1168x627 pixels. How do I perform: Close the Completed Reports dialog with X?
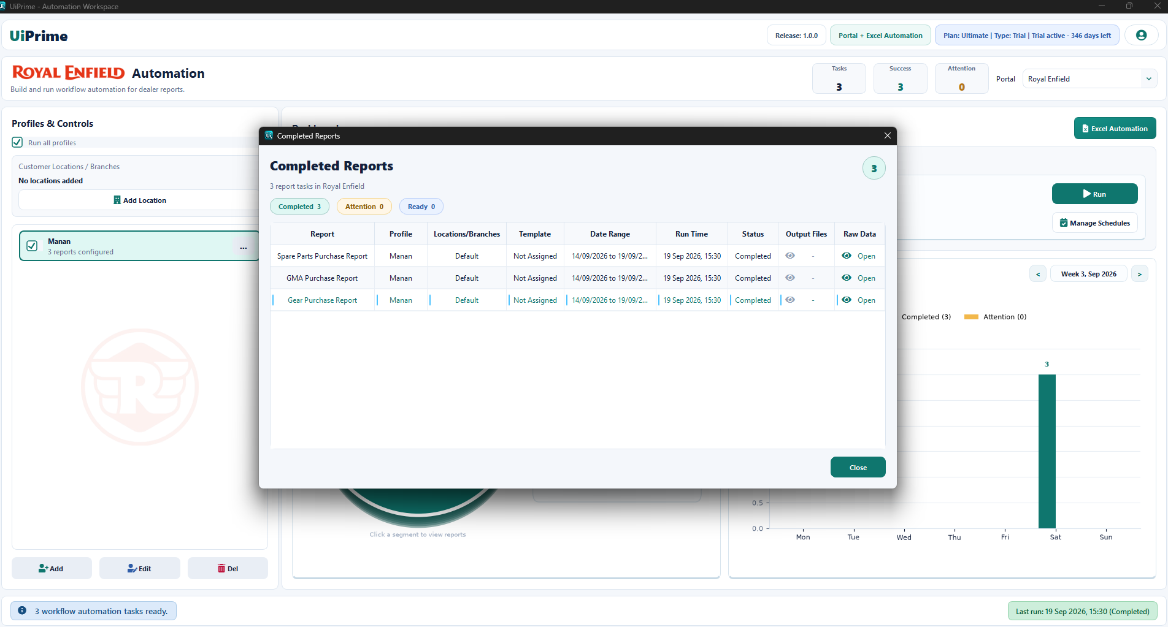coord(887,135)
